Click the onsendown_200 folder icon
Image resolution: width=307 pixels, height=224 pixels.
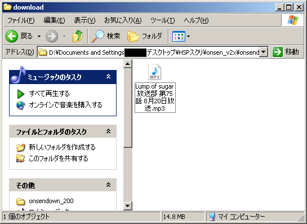pyautogui.click(x=20, y=201)
